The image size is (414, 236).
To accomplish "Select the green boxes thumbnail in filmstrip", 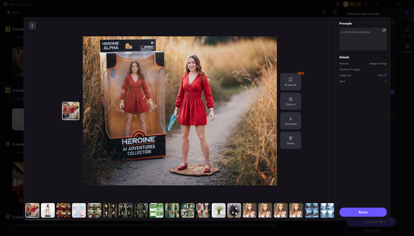I will pyautogui.click(x=157, y=210).
